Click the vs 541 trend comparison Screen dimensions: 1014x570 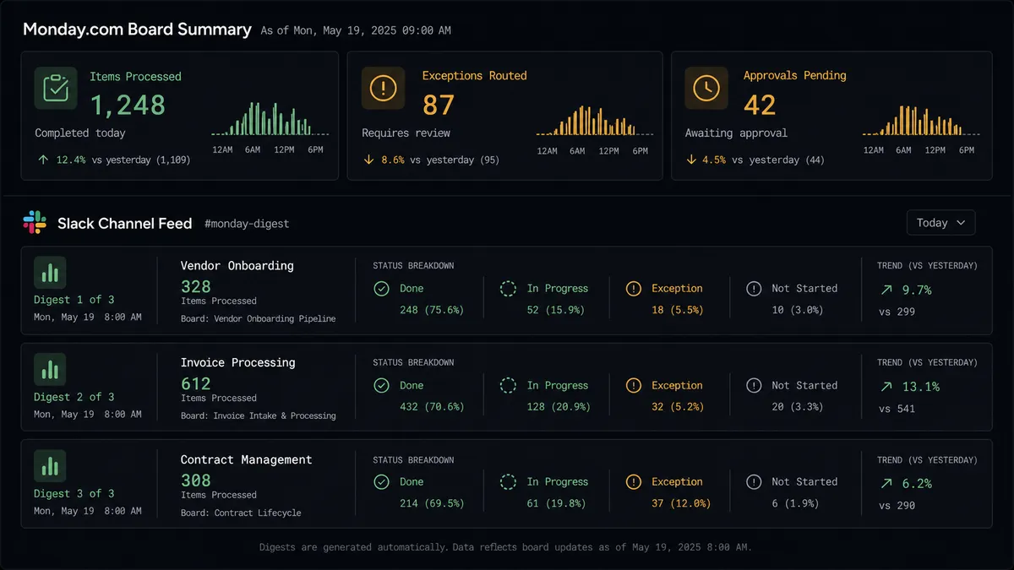coord(897,409)
